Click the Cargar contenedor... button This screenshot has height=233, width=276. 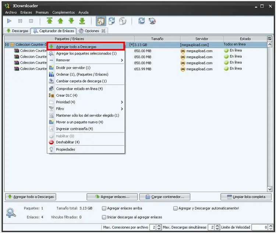click(x=165, y=197)
